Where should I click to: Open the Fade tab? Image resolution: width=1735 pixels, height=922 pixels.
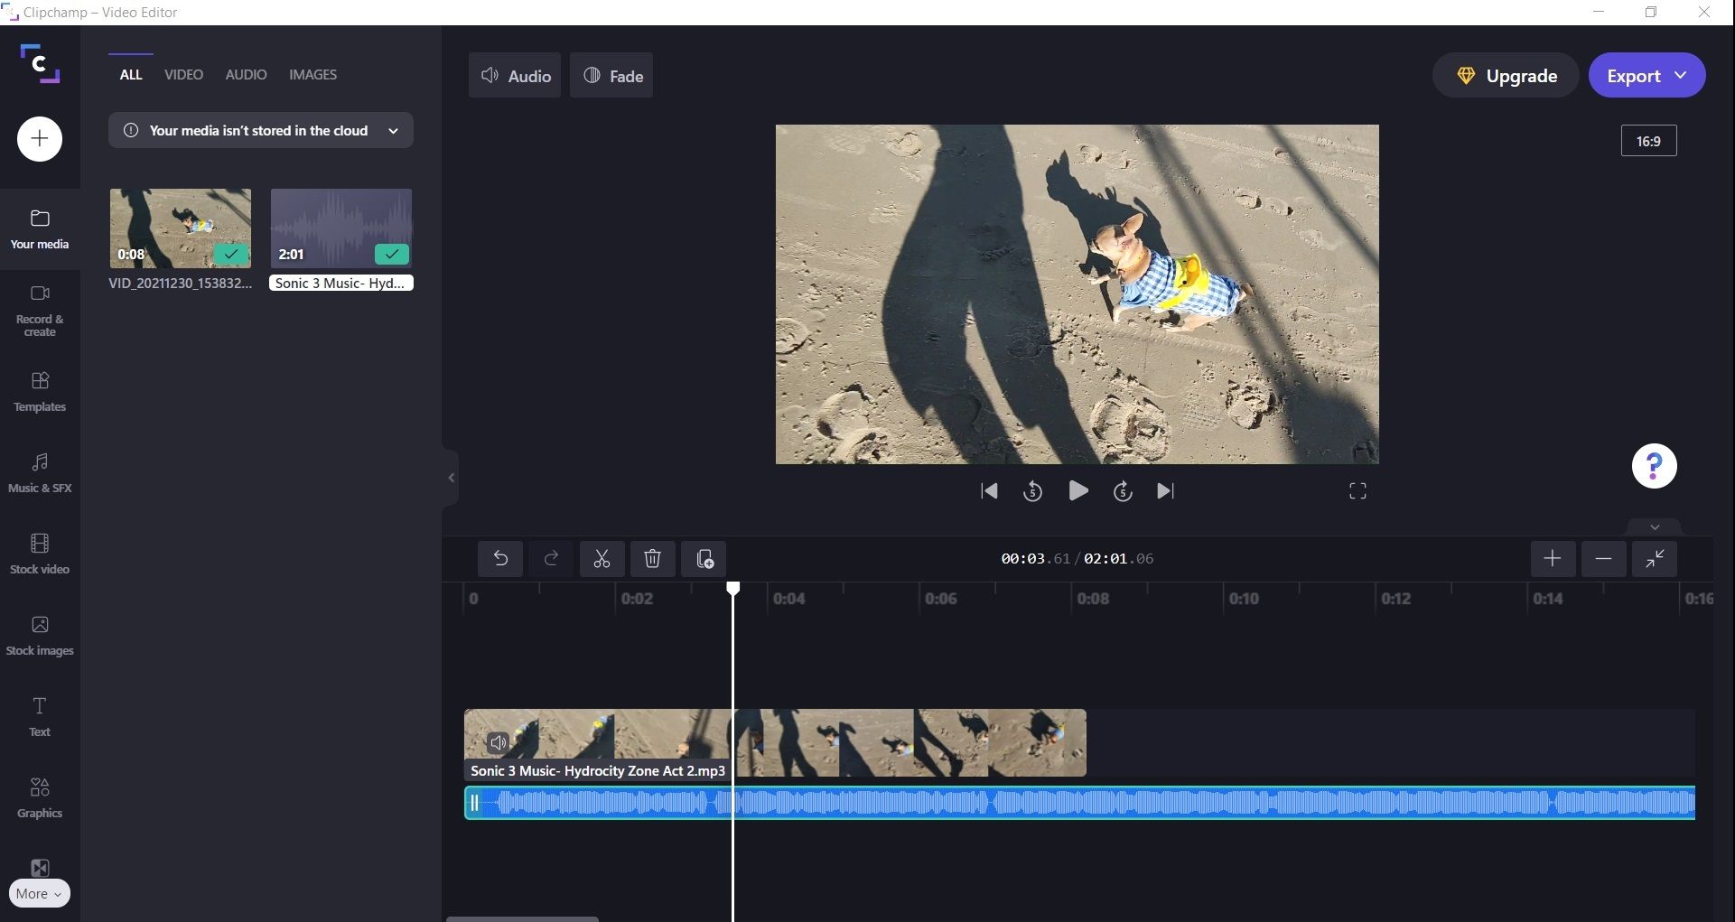click(x=611, y=75)
